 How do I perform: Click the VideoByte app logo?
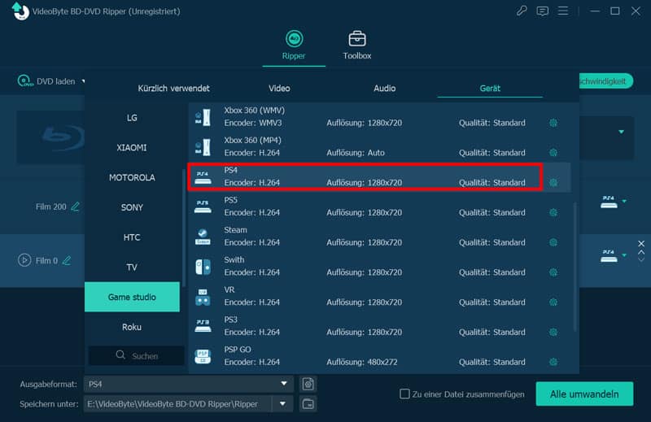point(20,11)
